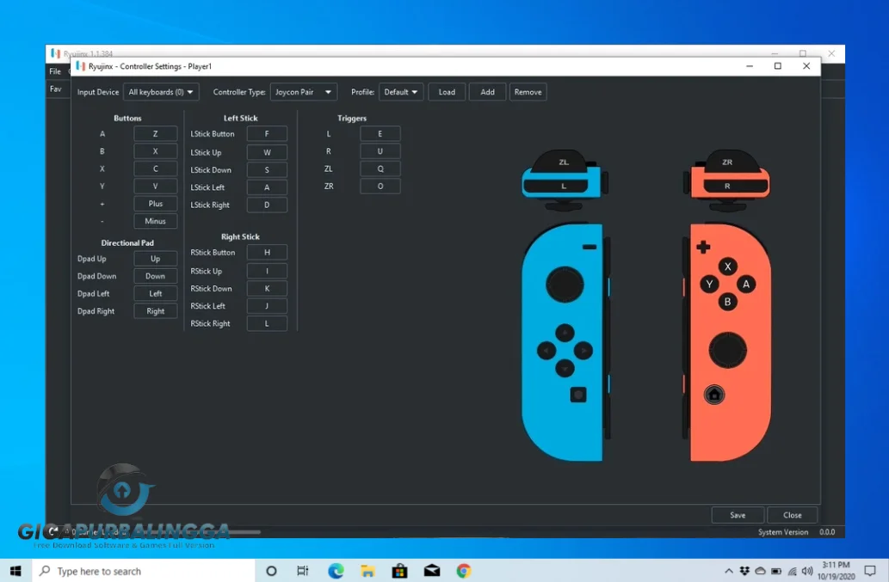Click the Home button on the red Joy-Con
The height and width of the screenshot is (582, 889).
[713, 395]
